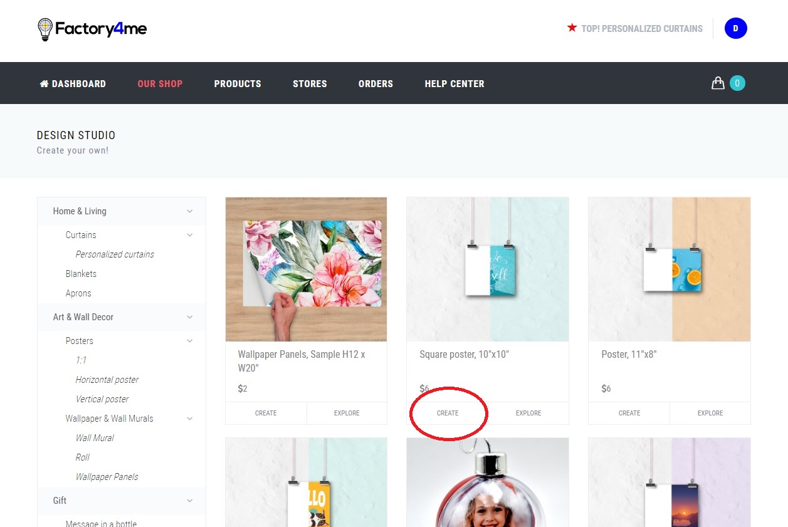The height and width of the screenshot is (527, 788).
Task: Click the Factory4me lightbulb logo
Action: pyautogui.click(x=92, y=29)
